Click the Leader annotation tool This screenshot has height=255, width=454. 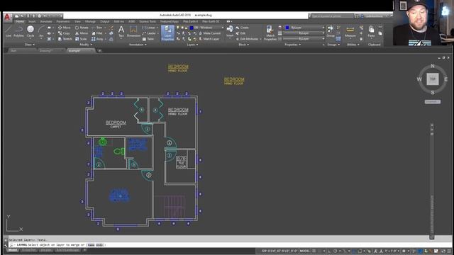click(149, 33)
